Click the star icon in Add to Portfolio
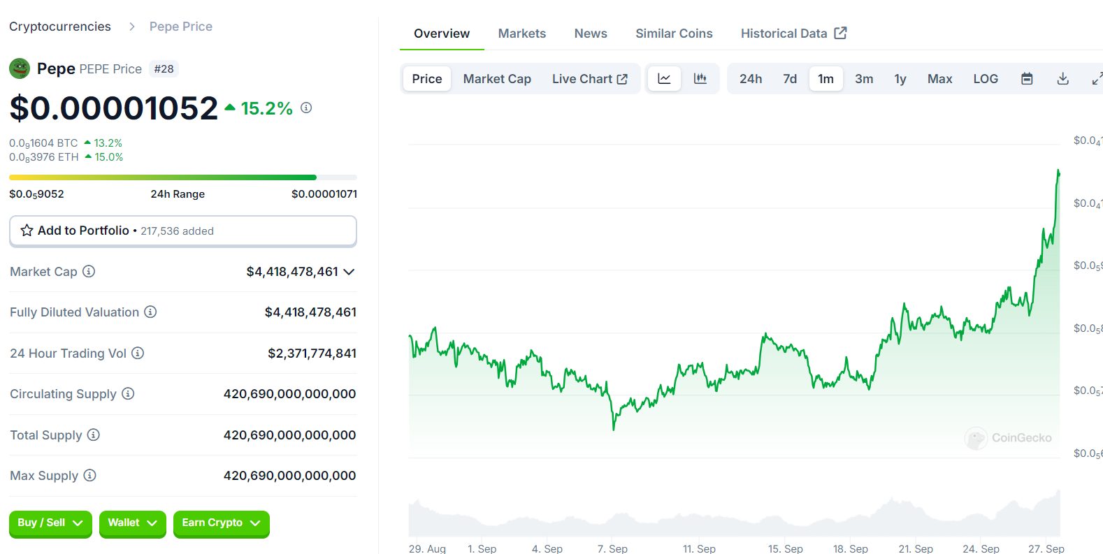This screenshot has height=554, width=1103. [x=27, y=231]
